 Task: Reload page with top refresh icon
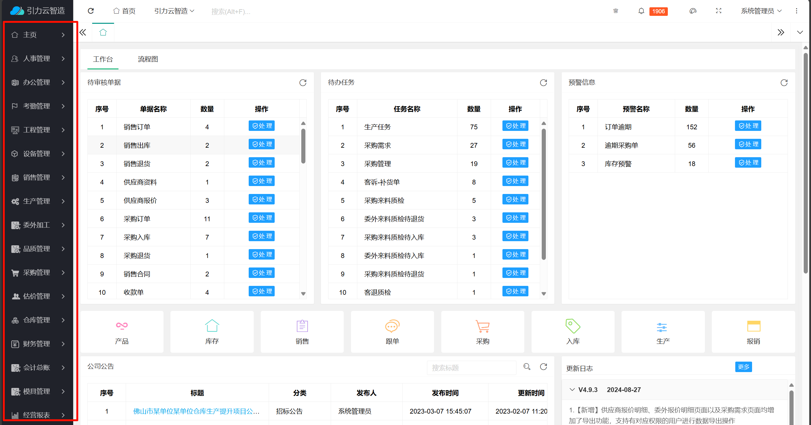pos(91,11)
